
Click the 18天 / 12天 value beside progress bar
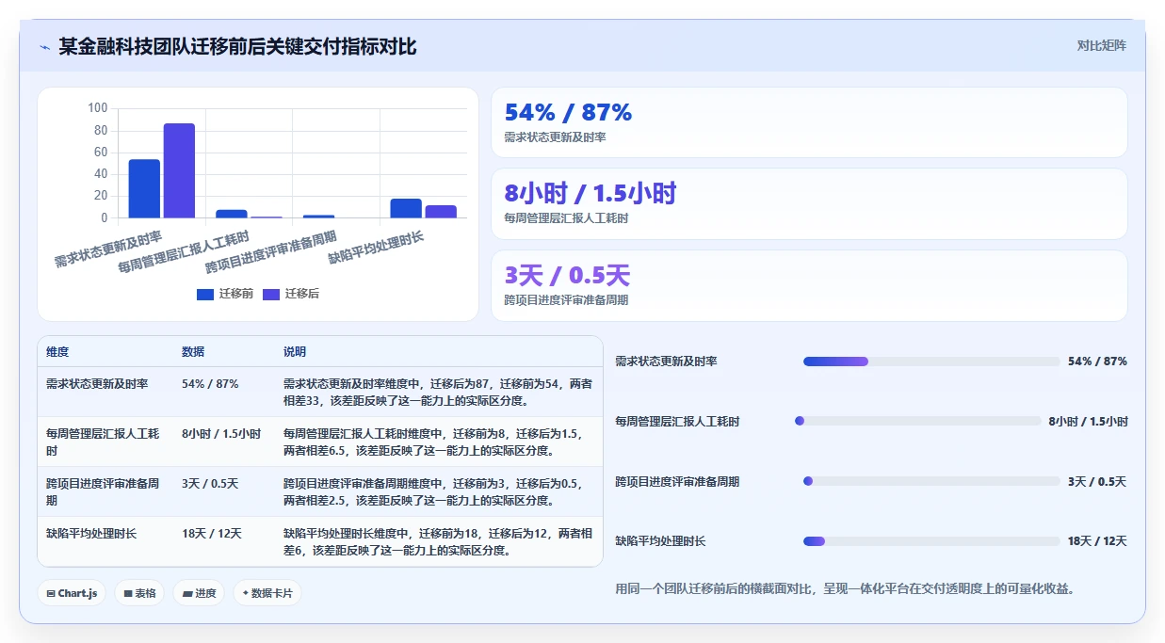click(1097, 541)
